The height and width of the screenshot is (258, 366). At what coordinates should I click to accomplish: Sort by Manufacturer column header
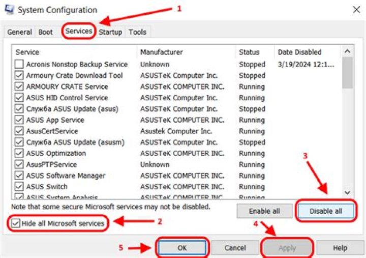point(186,52)
